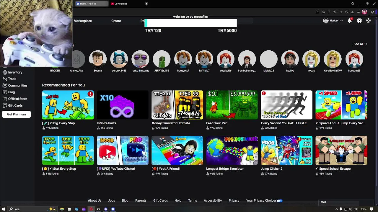
Task: Open the Windows Start button
Action: click(x=4, y=209)
